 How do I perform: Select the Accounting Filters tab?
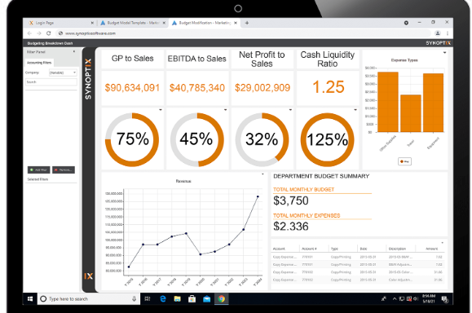click(x=39, y=63)
